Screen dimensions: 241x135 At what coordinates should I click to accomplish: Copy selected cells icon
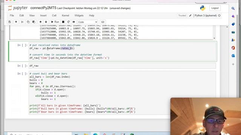pyautogui.click(x=28, y=22)
